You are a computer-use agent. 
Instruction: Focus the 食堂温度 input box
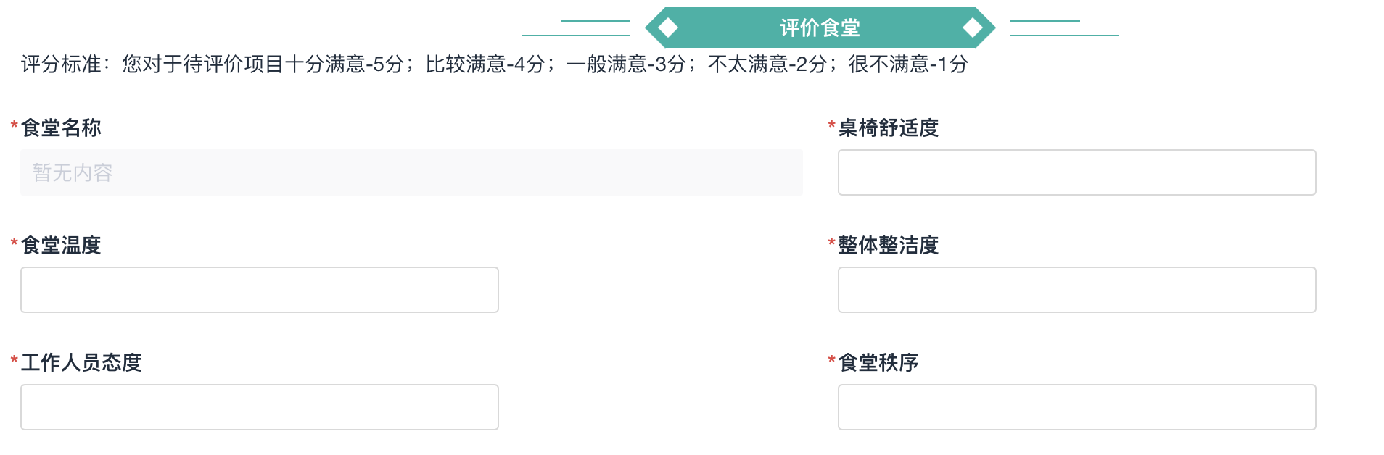click(x=259, y=290)
